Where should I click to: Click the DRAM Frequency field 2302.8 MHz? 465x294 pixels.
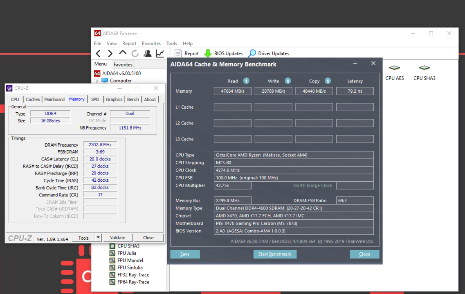(x=100, y=145)
